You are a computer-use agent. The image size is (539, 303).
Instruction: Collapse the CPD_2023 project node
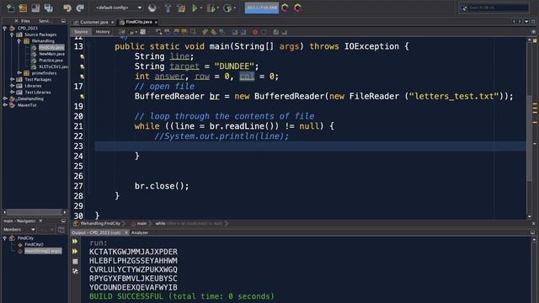coord(5,28)
